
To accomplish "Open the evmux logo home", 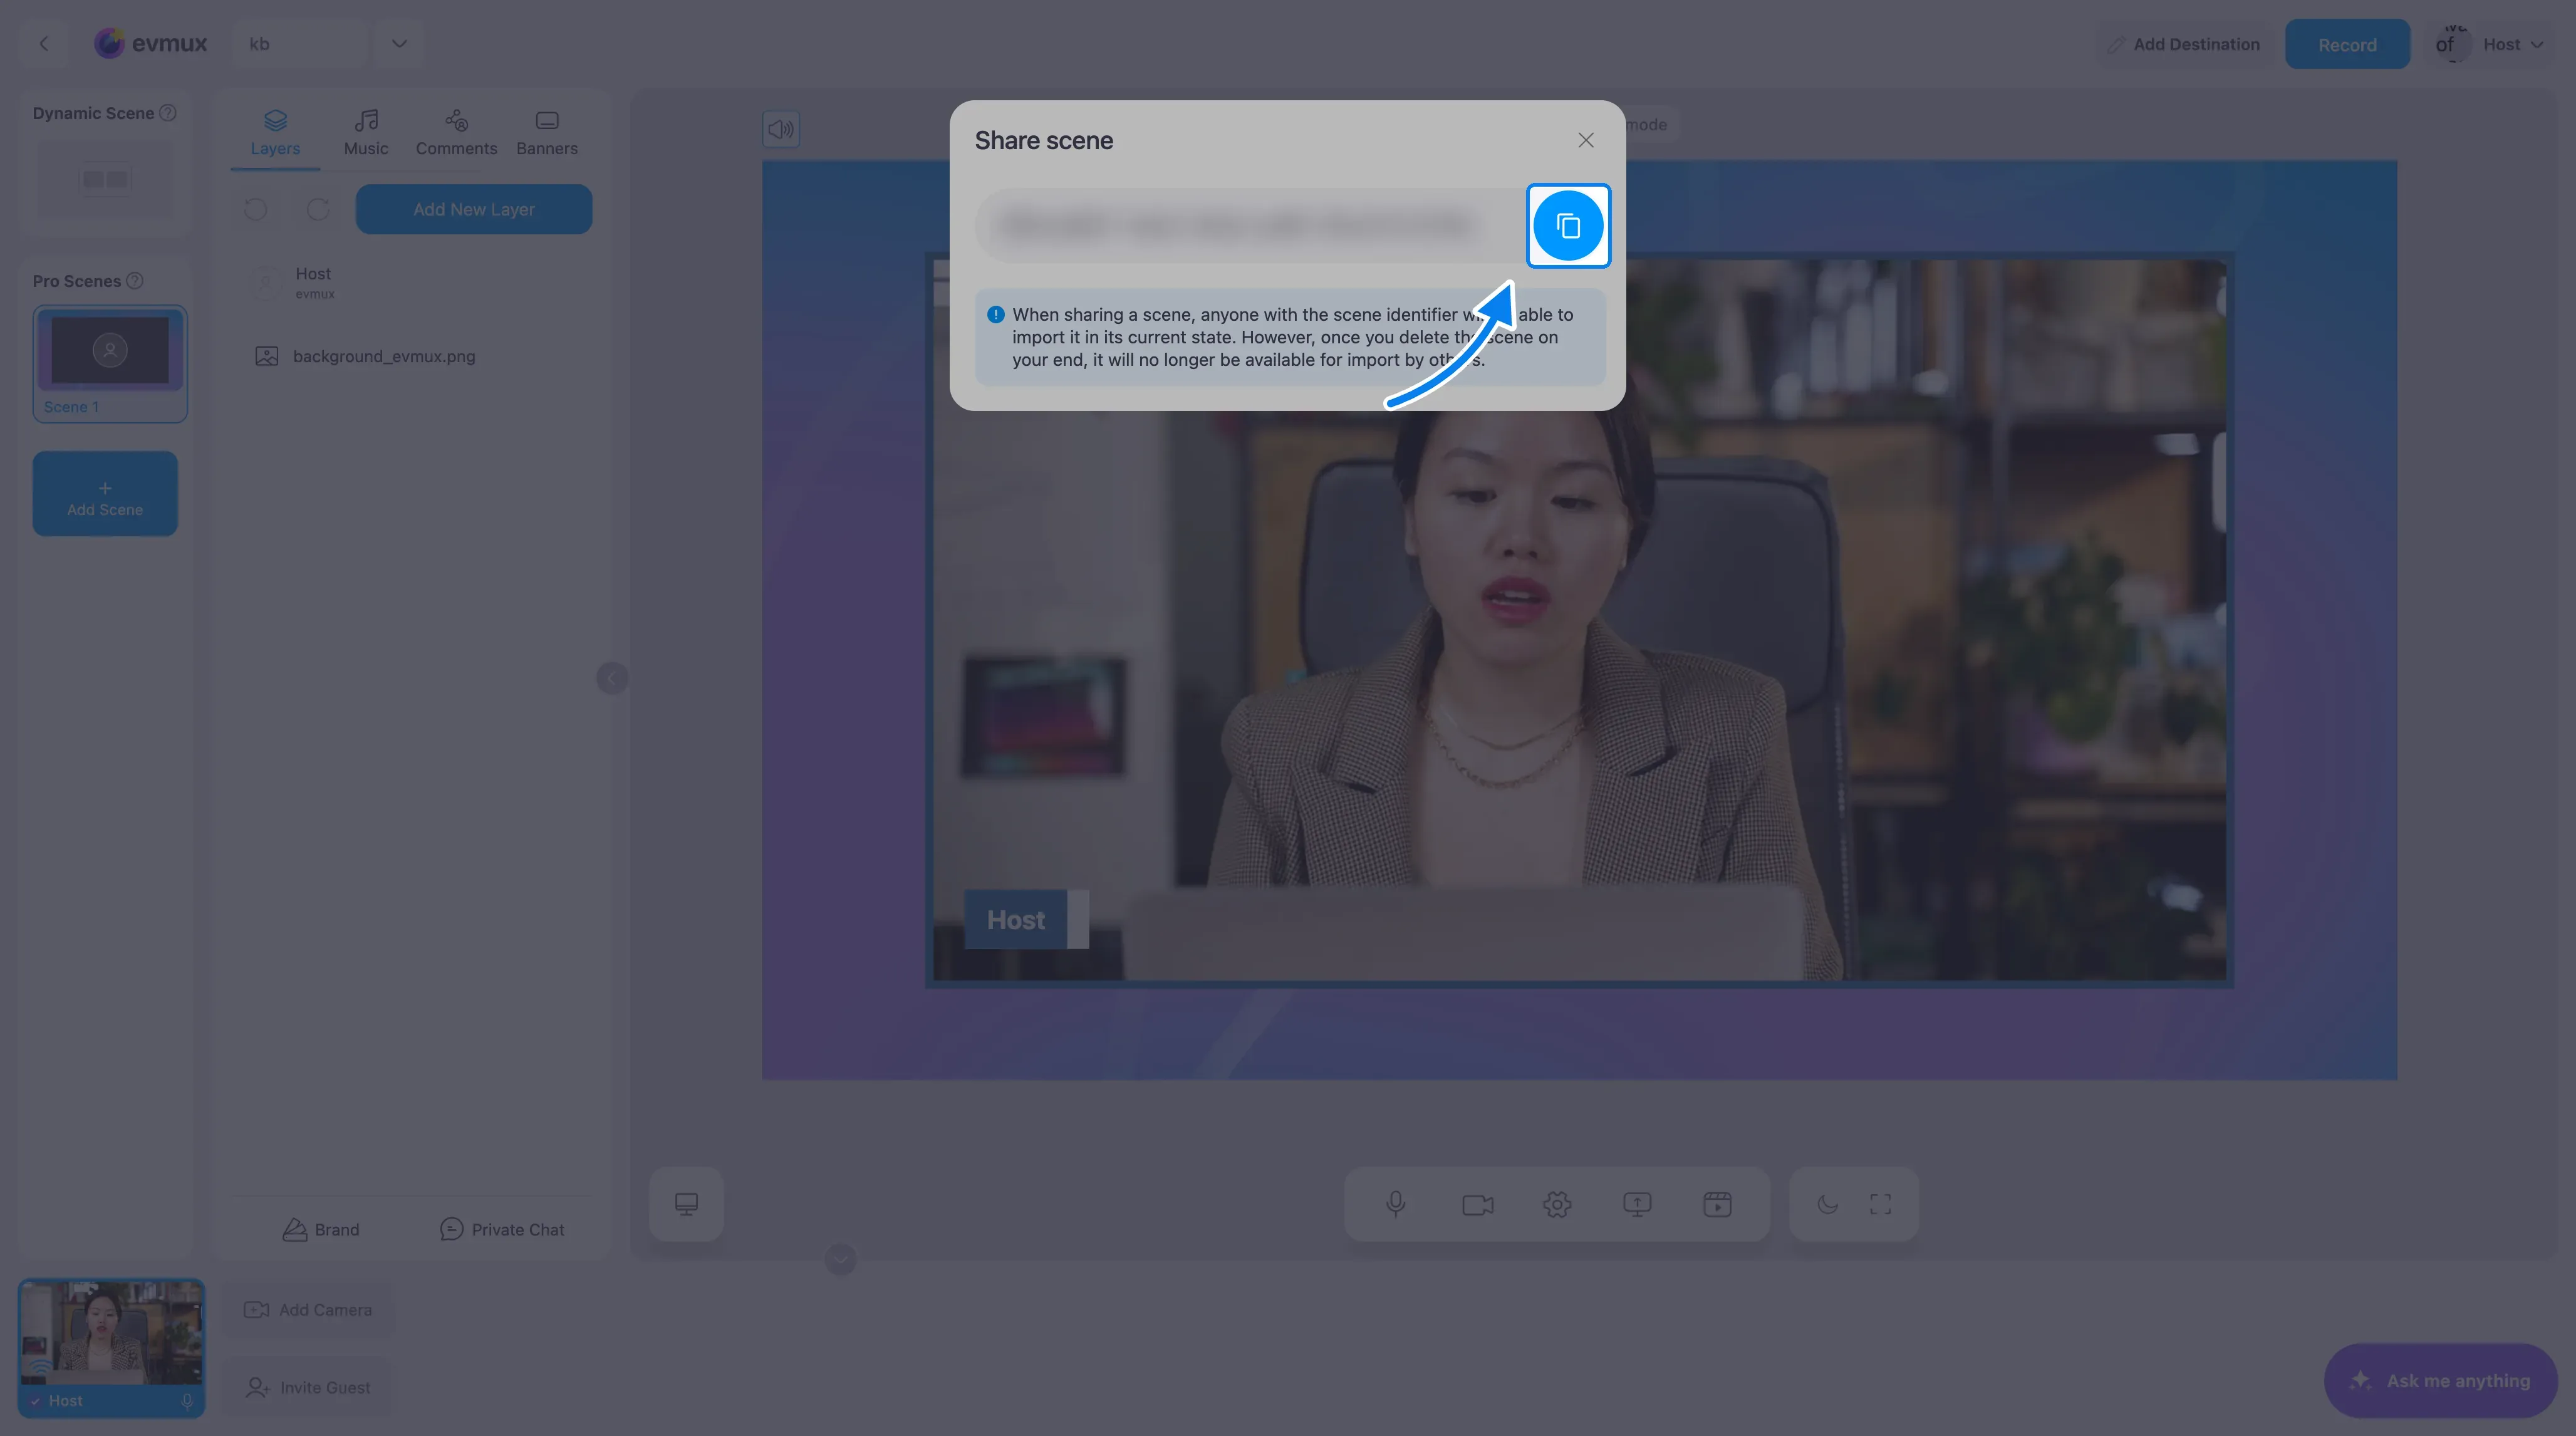I will [x=151, y=44].
